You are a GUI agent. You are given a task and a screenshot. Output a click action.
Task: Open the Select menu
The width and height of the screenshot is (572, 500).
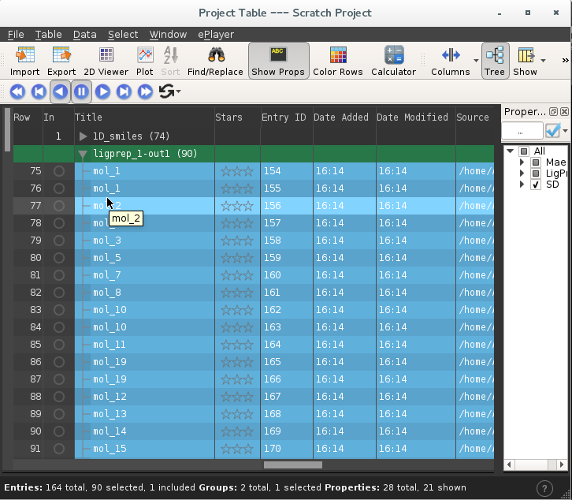click(123, 35)
